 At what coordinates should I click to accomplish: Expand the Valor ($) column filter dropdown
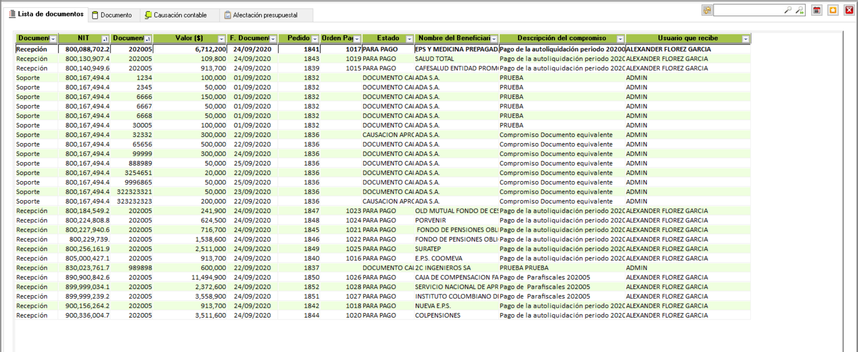pos(221,39)
